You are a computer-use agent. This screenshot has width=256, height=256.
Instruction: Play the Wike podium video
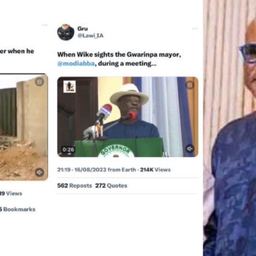coord(128,117)
